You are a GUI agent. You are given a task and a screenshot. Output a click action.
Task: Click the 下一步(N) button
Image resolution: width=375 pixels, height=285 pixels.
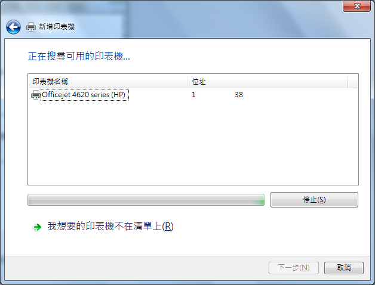tap(294, 268)
